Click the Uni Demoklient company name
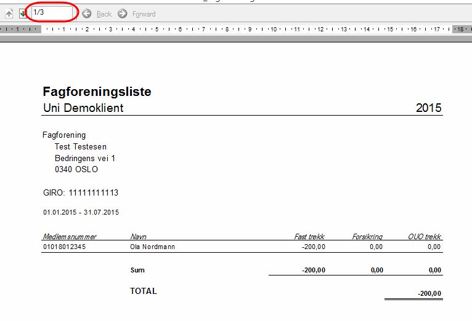The height and width of the screenshot is (321, 472). pyautogui.click(x=83, y=108)
